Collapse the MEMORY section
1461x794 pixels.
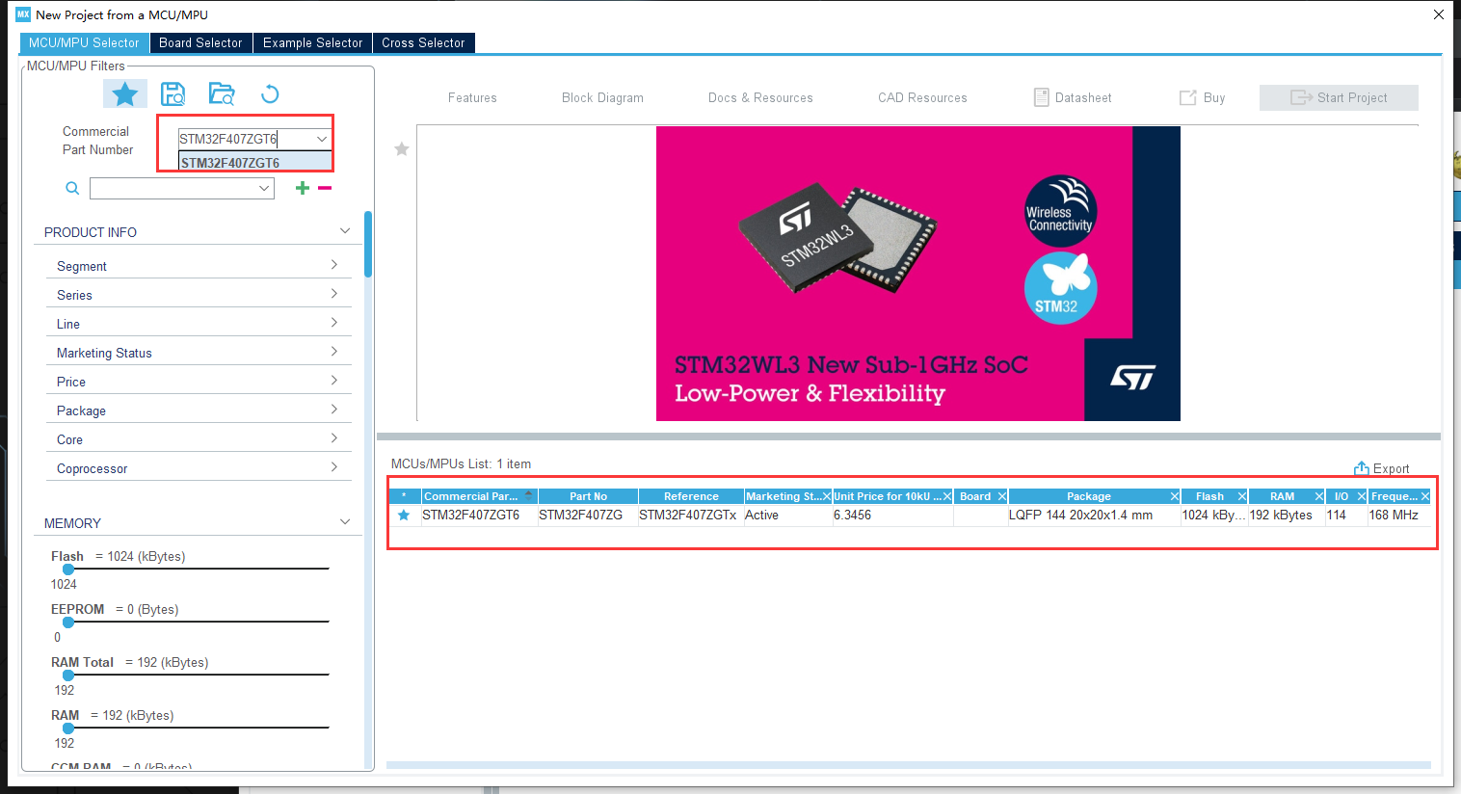345,522
